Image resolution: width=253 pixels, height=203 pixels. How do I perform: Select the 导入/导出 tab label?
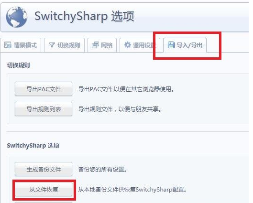(189, 45)
